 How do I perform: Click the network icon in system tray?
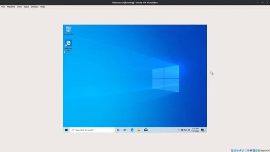click(186, 130)
